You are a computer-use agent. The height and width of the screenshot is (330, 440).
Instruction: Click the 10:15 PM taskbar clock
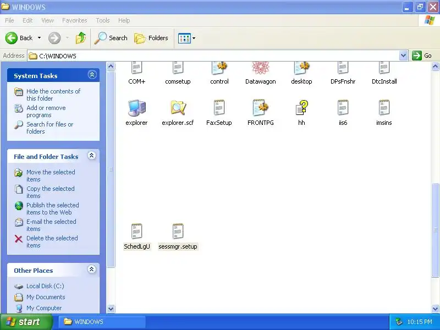coord(420,322)
